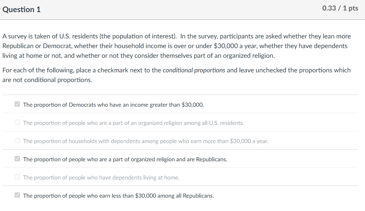Click the '0.33 / 1 pts' score

[x=340, y=8]
